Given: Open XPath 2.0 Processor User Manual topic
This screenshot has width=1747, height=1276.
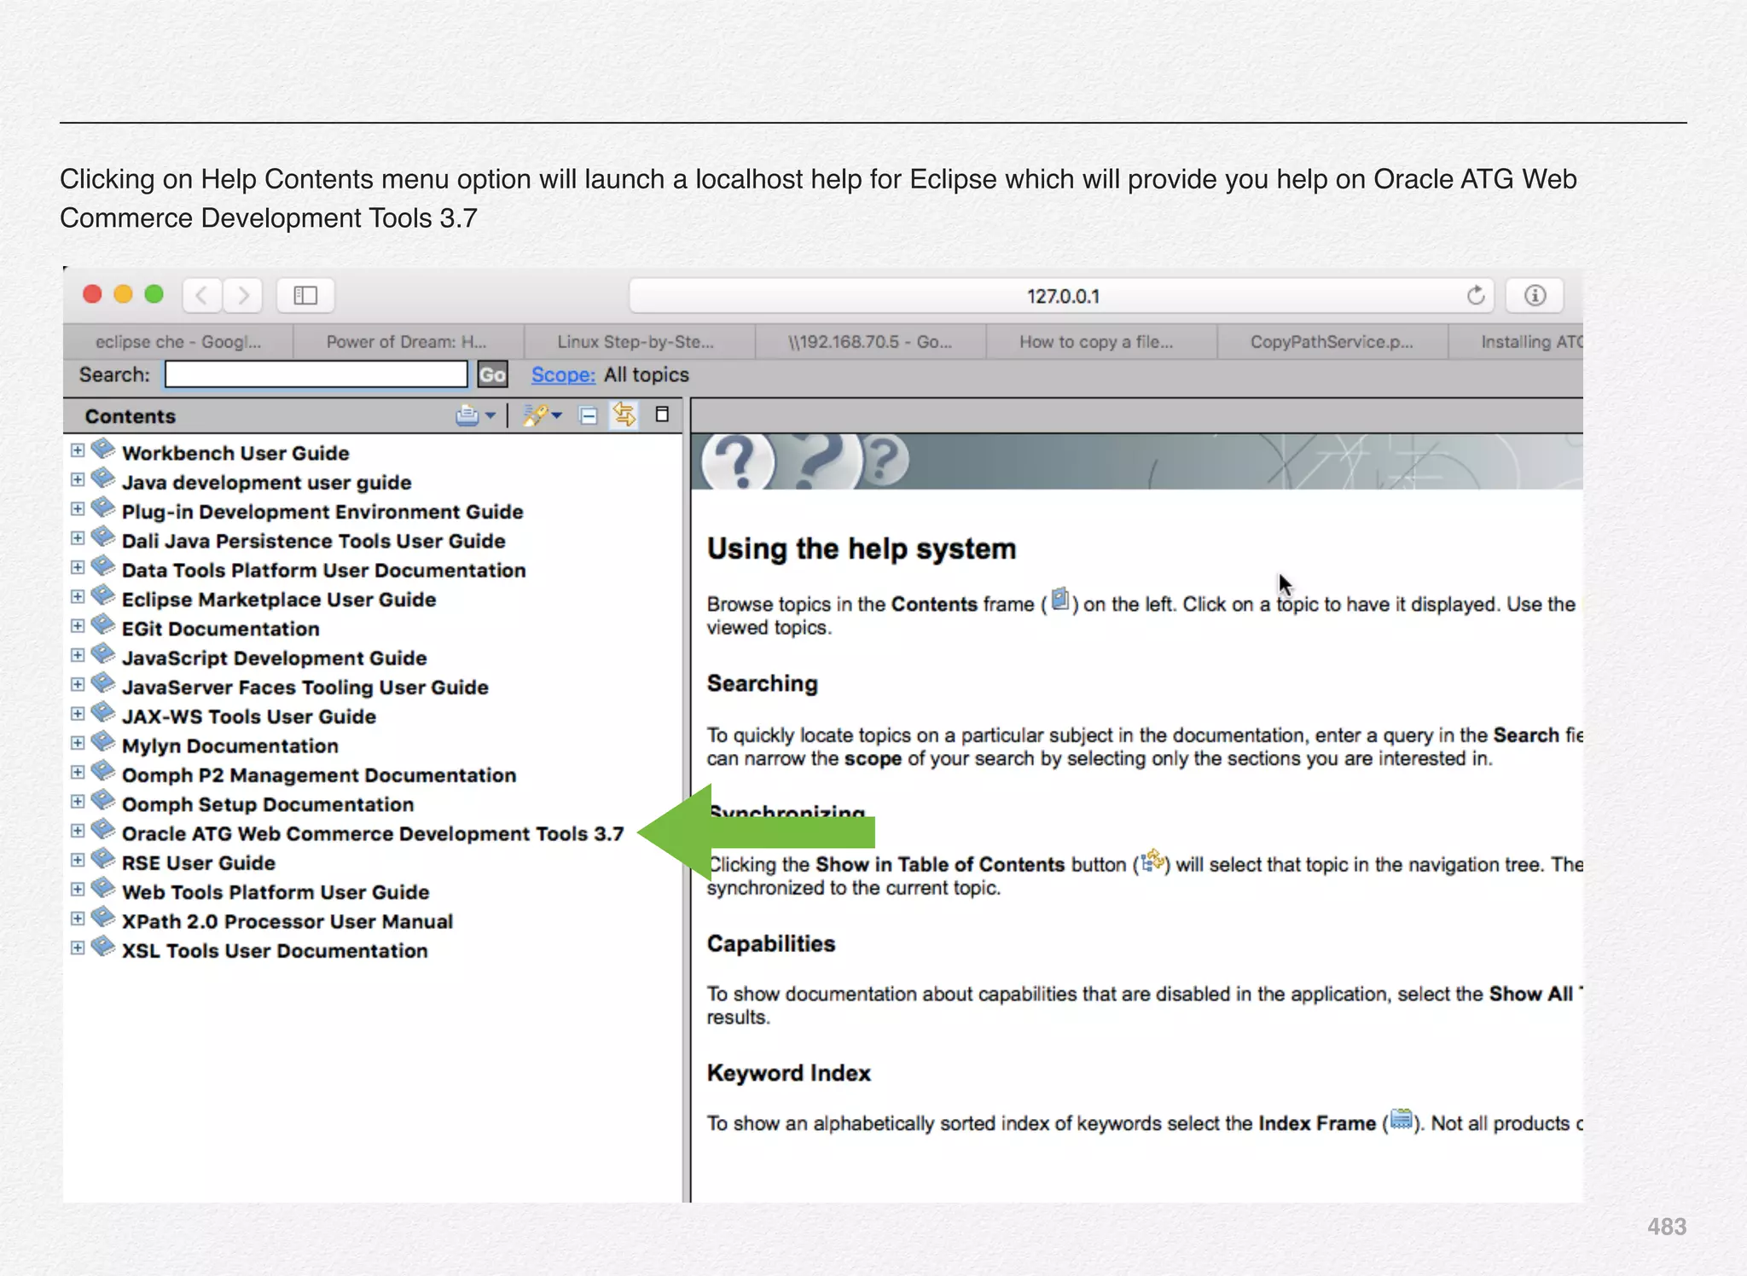Looking at the screenshot, I should click(x=287, y=921).
